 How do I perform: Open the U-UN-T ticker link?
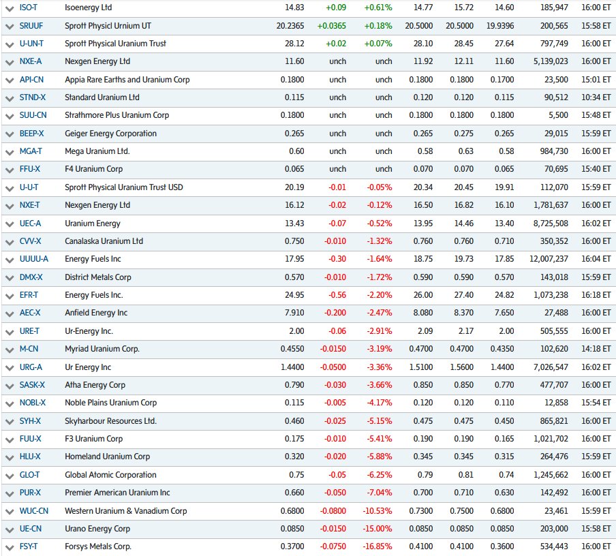[x=31, y=44]
